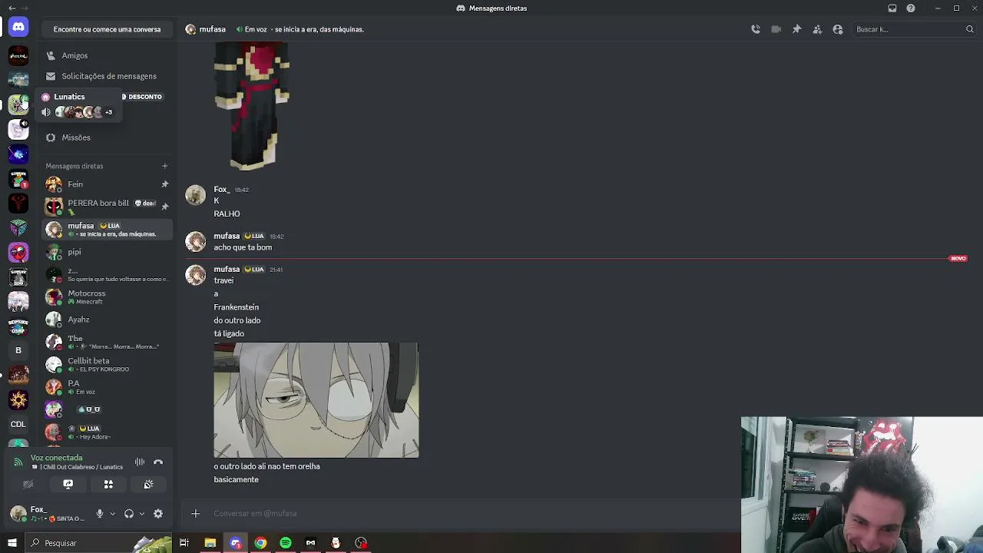Click the pin icon beside PERERA bora bill
The width and height of the screenshot is (983, 553).
[x=164, y=207]
